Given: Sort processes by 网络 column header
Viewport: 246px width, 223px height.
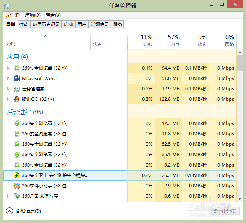Looking at the screenshot, I should (223, 41).
